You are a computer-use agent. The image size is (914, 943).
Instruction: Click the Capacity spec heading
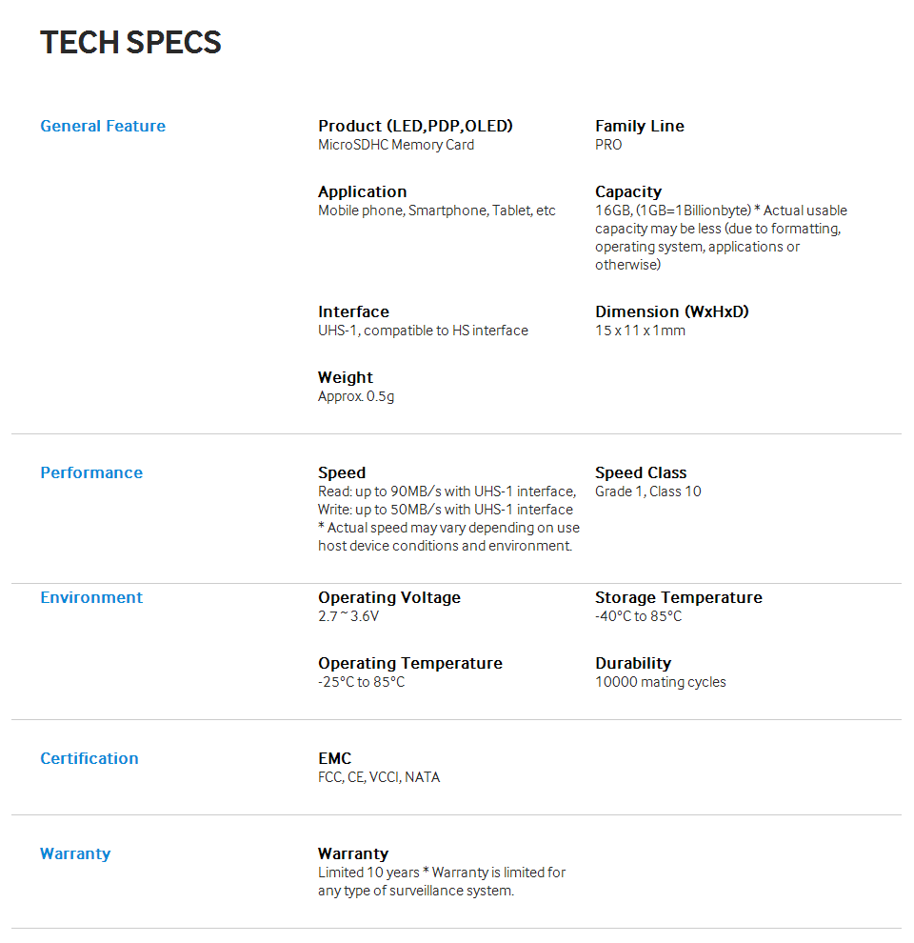click(x=628, y=191)
